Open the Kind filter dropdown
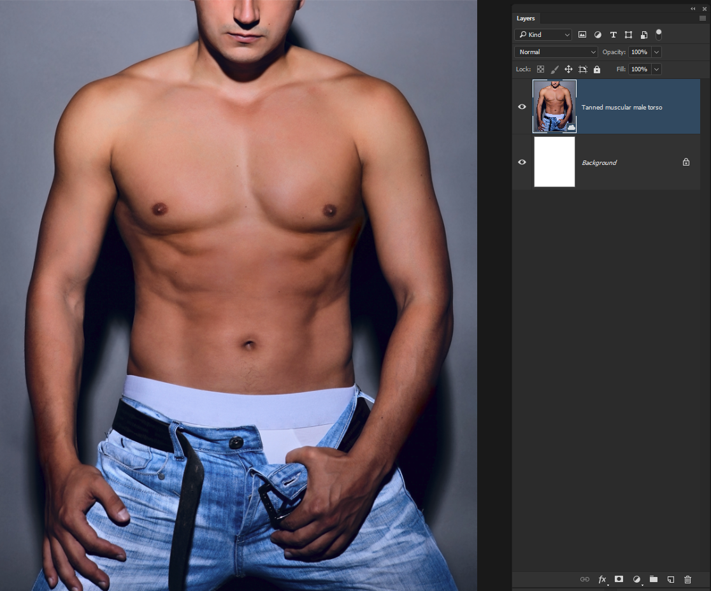This screenshot has height=591, width=711. point(543,34)
